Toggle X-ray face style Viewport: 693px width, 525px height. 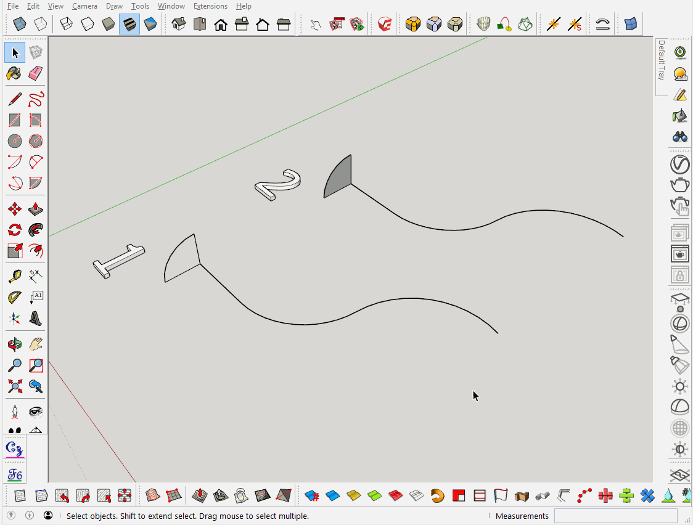click(x=18, y=24)
